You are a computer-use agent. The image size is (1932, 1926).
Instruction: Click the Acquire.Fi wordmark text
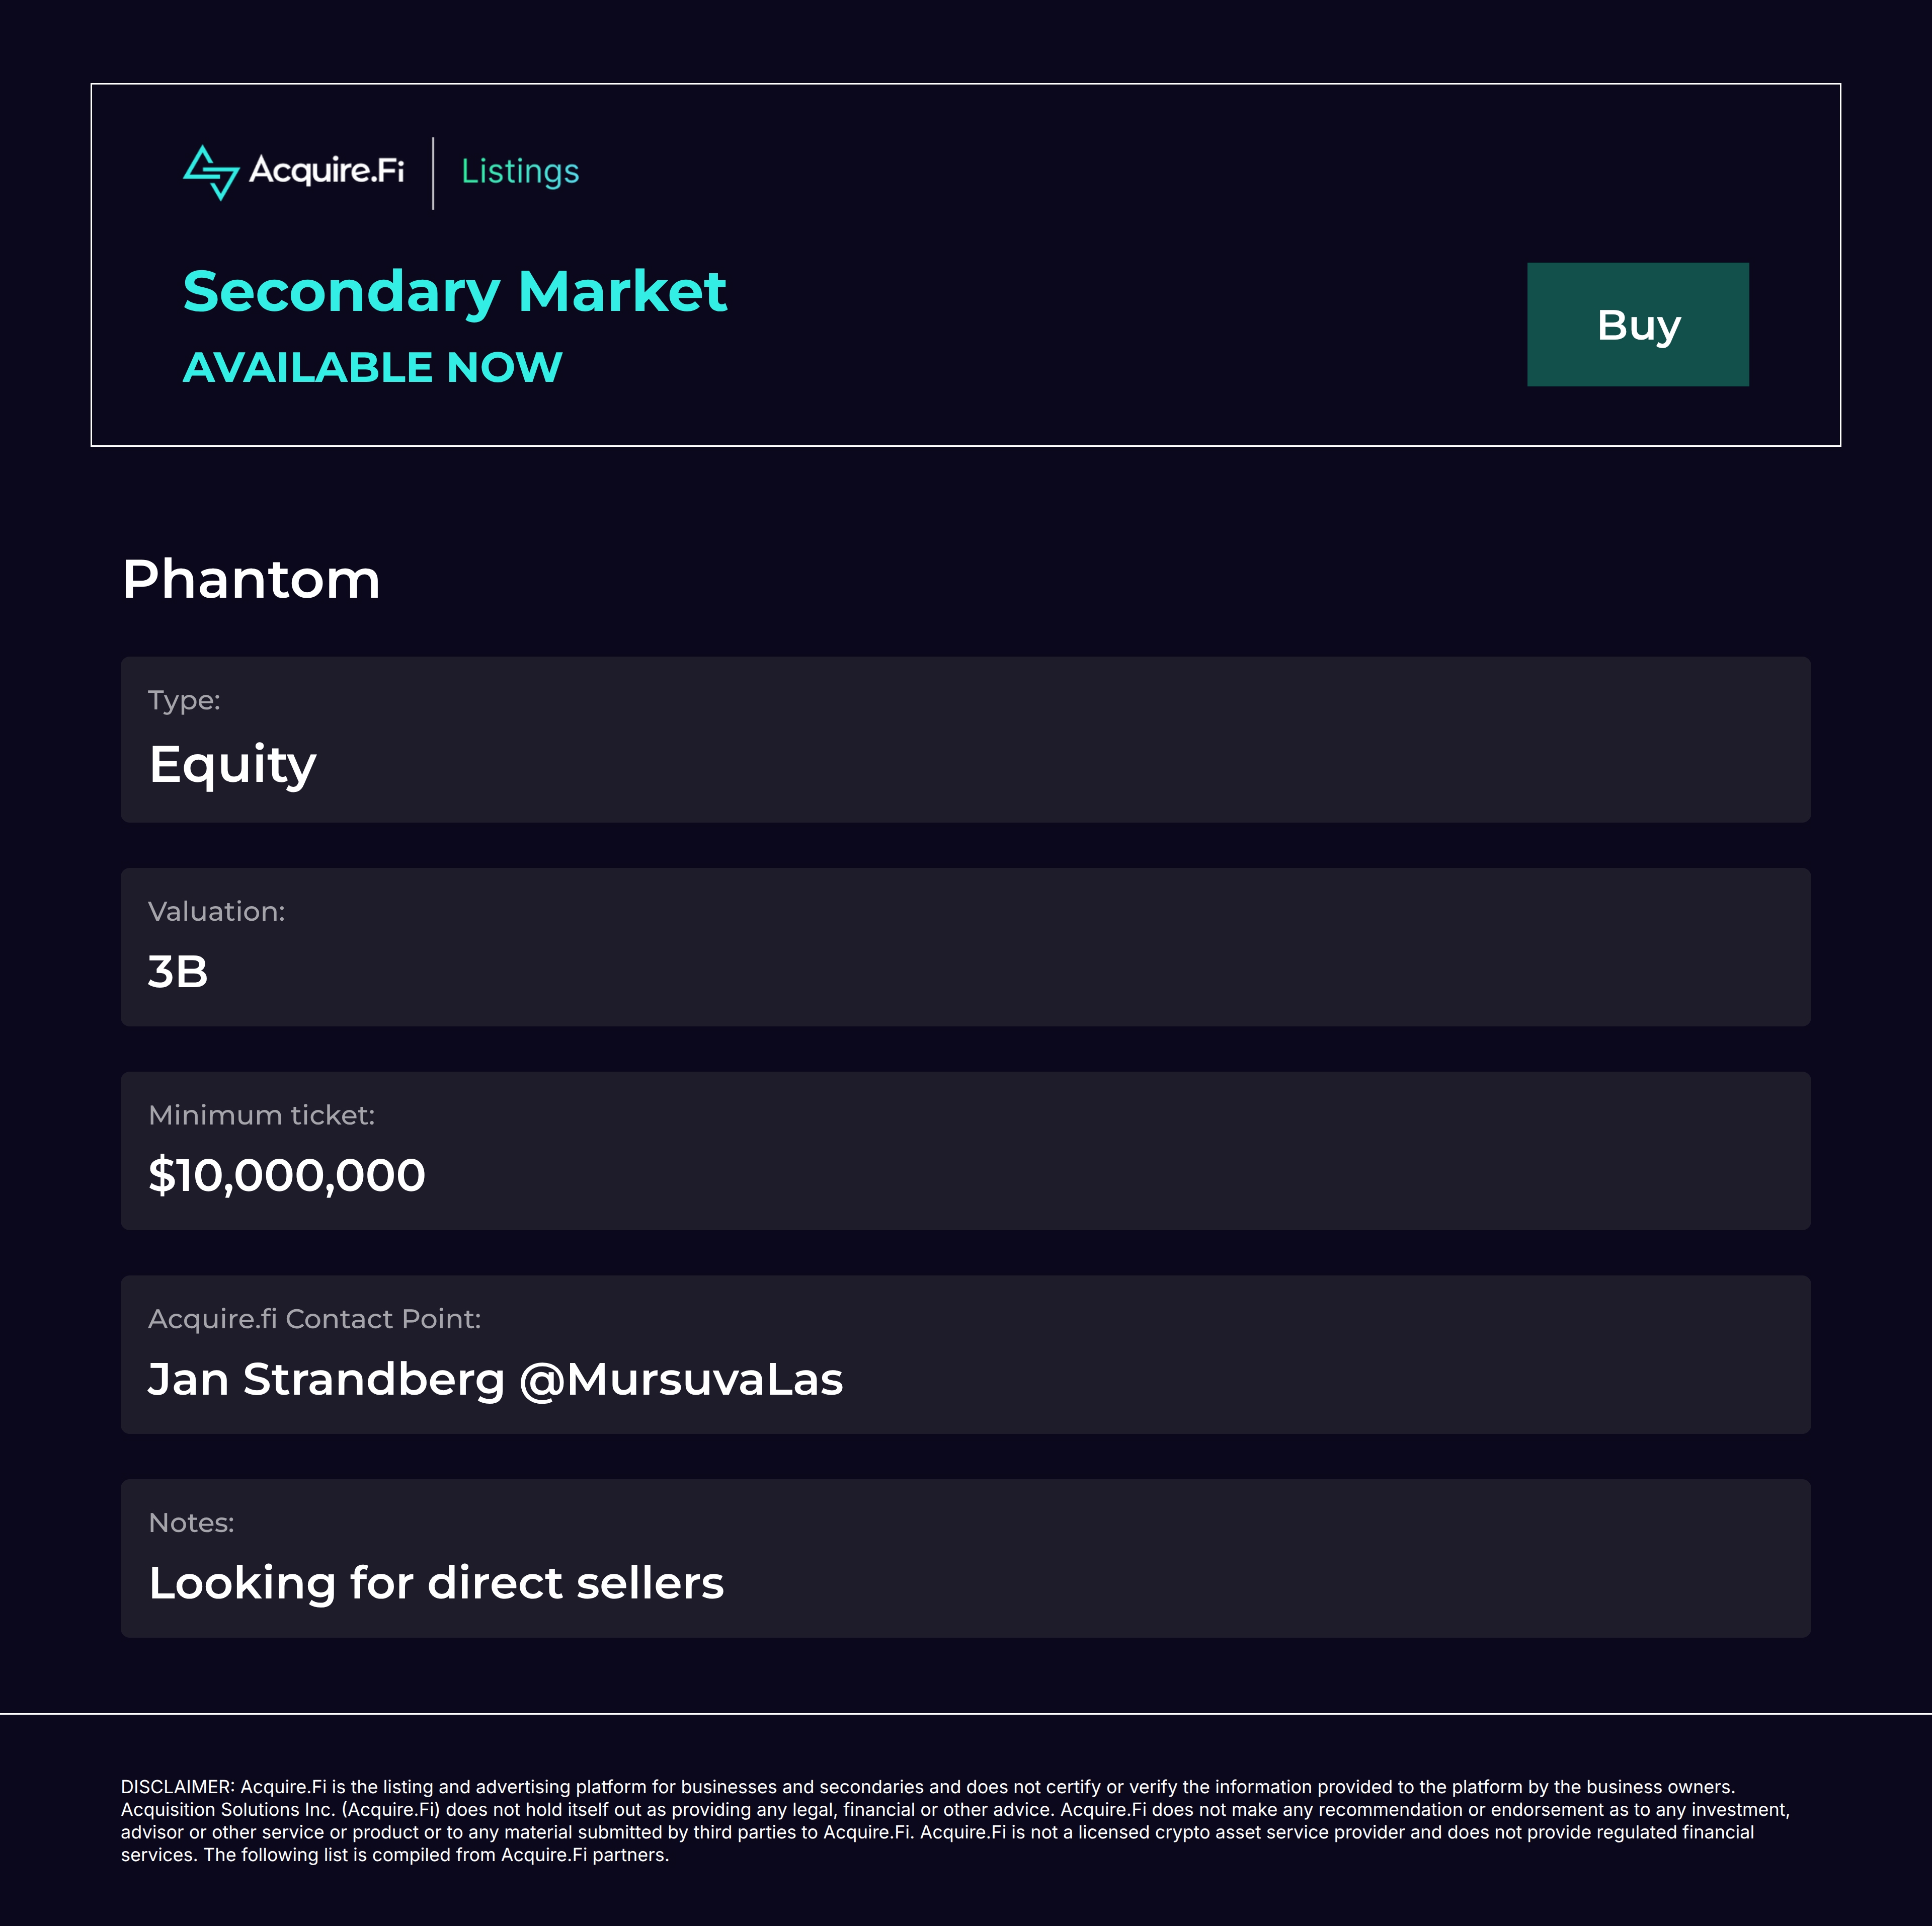click(x=326, y=171)
